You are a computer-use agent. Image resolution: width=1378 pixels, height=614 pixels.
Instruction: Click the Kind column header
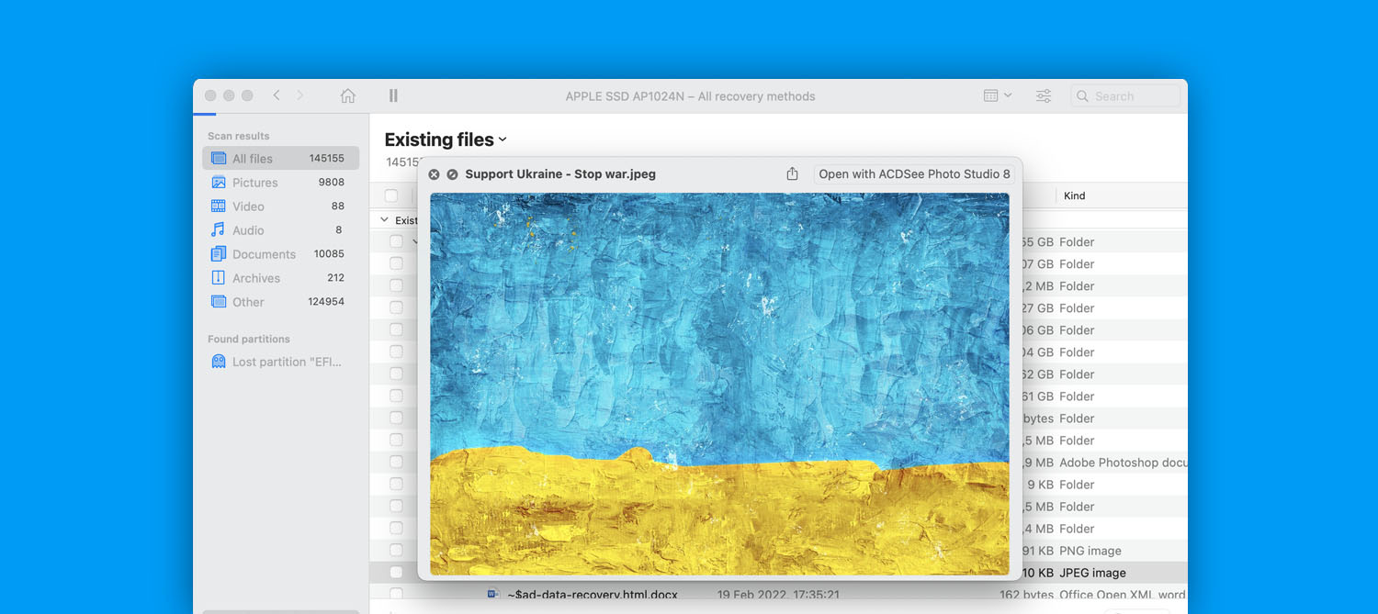click(1074, 195)
